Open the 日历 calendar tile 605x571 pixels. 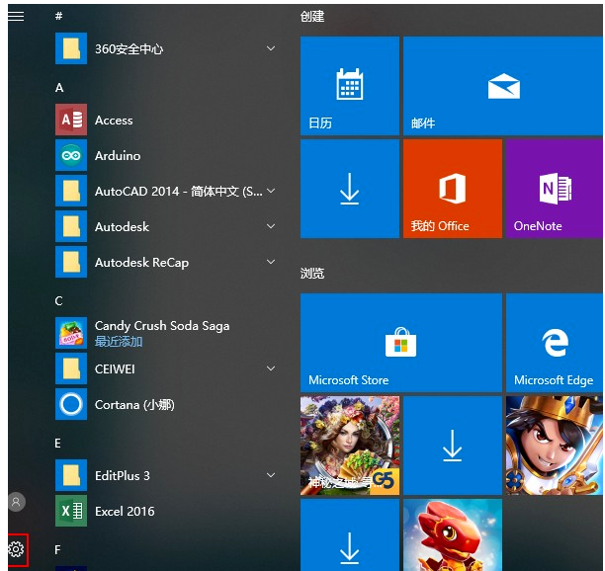point(350,86)
